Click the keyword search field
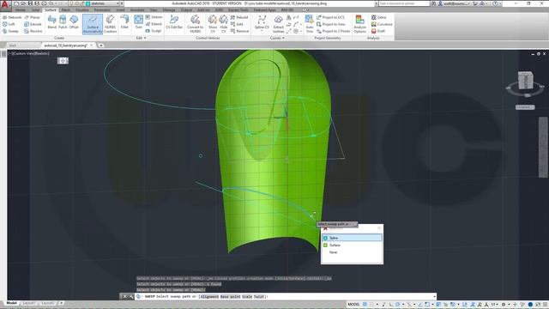This screenshot has height=309, width=549. coord(403,3)
